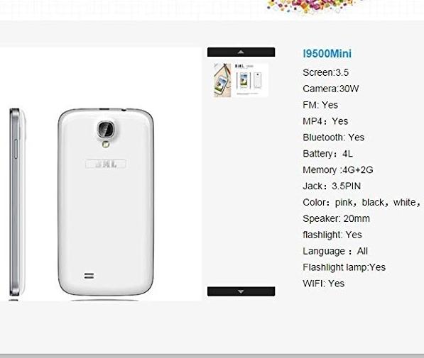Select the product thumbnail showing three phones
This screenshot has height=358, width=424.
[x=241, y=80]
